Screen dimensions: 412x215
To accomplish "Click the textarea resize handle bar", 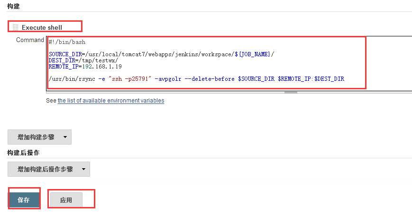I will click(291, 92).
